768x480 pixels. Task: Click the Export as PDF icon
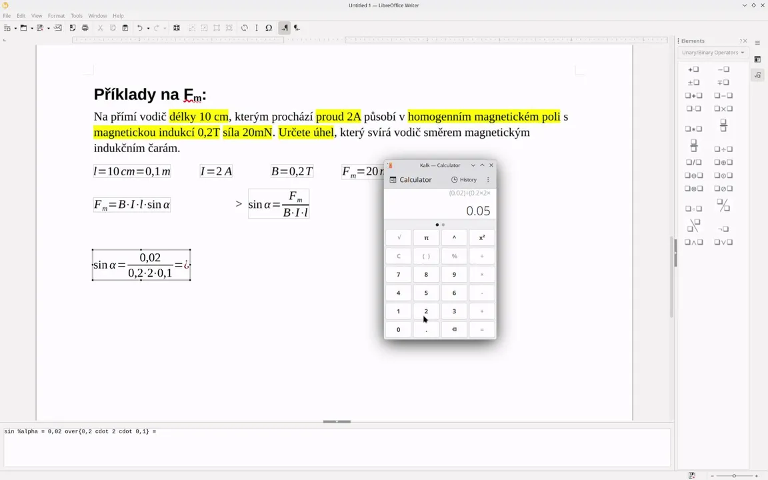[73, 28]
